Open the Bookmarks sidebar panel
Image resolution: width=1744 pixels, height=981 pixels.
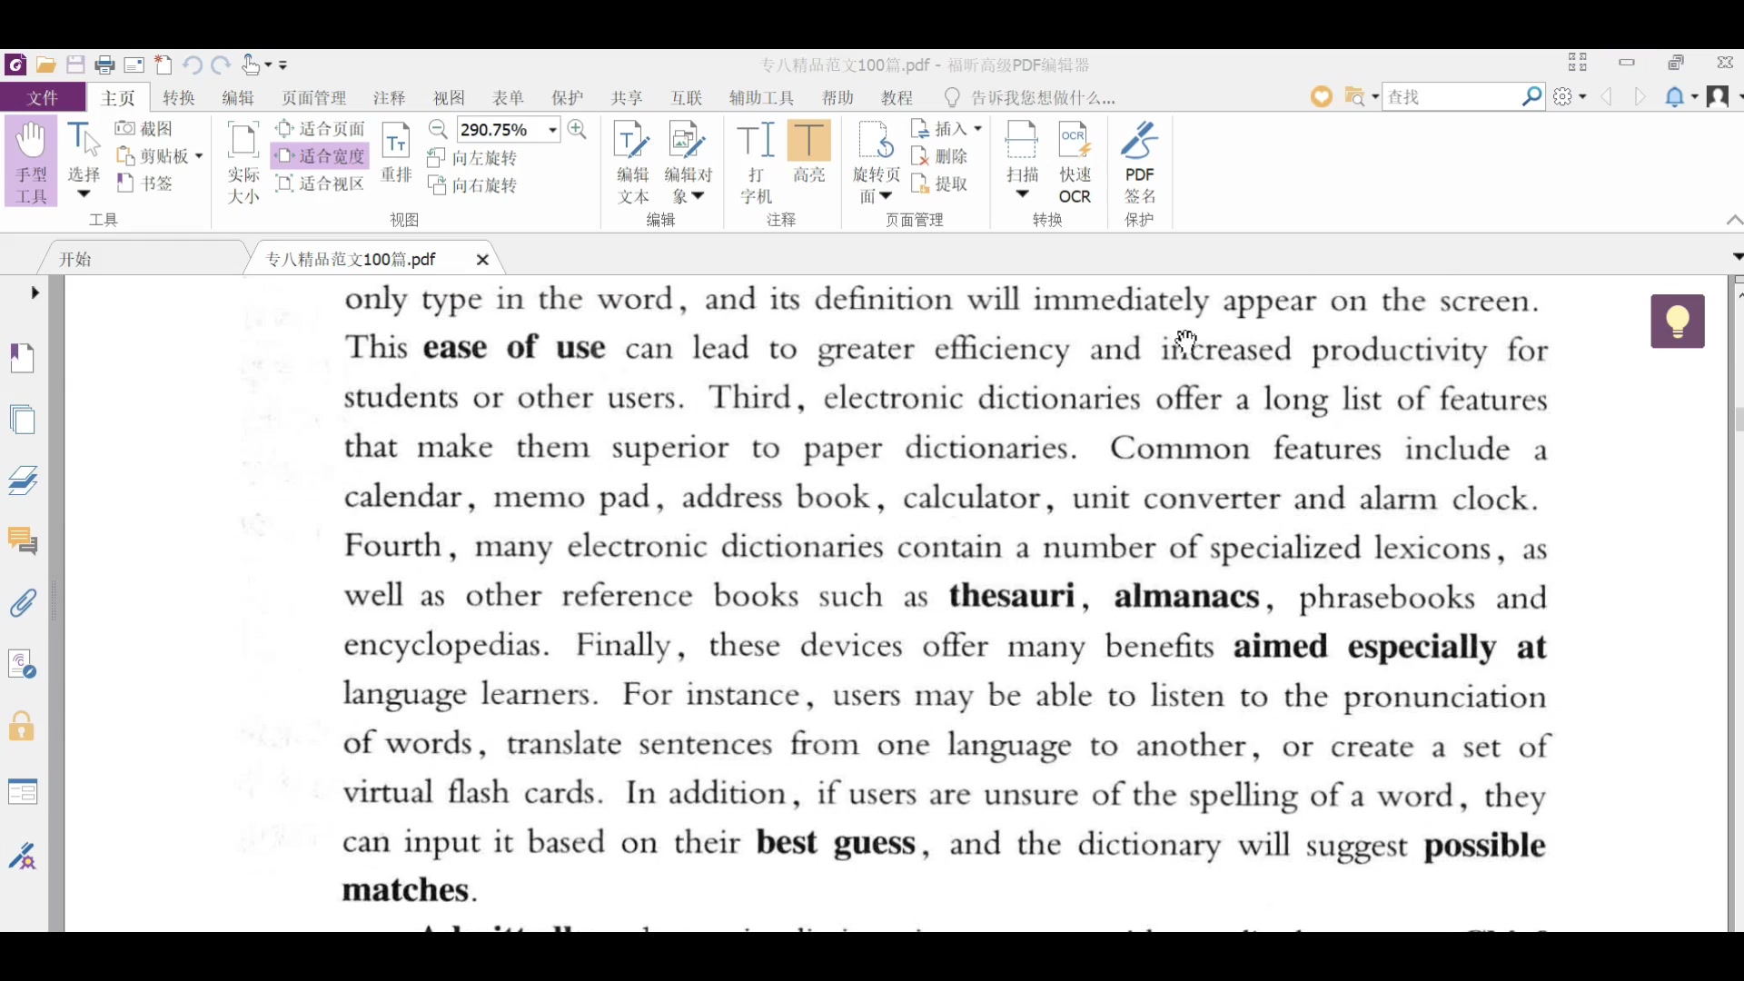pyautogui.click(x=23, y=358)
